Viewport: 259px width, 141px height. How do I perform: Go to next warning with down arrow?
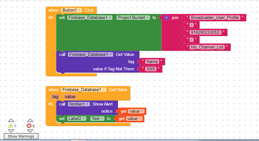pos(11,131)
